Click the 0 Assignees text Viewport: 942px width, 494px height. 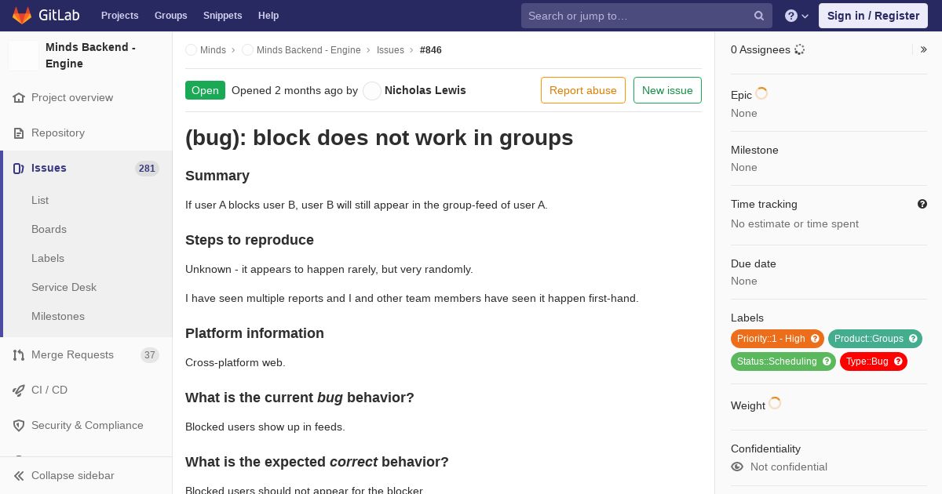click(761, 49)
